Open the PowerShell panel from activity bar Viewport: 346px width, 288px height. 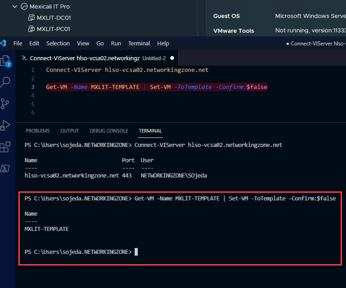point(5,168)
